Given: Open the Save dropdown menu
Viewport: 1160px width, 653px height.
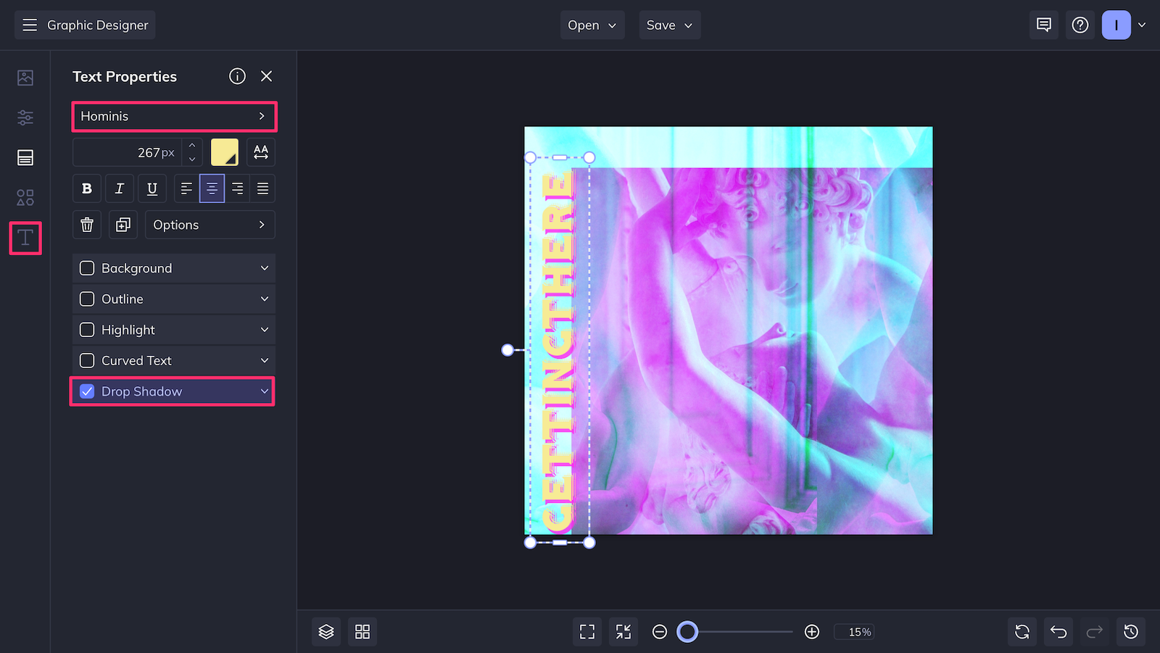Looking at the screenshot, I should 668,25.
